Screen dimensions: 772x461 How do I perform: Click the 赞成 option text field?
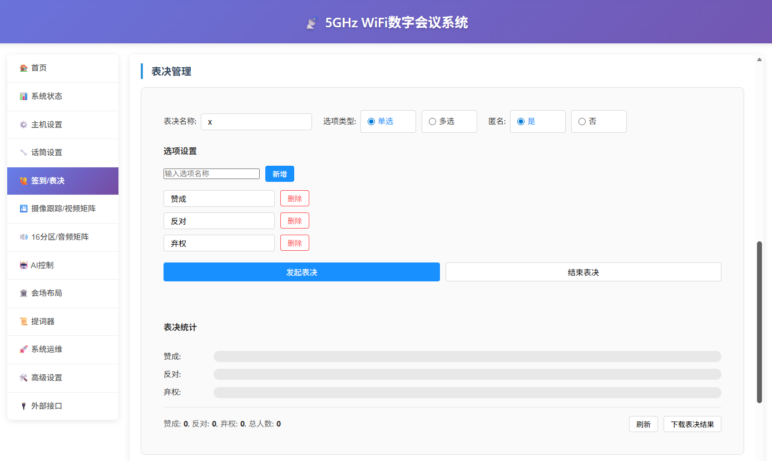(x=219, y=199)
